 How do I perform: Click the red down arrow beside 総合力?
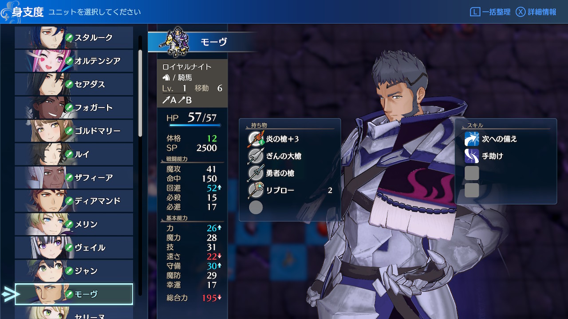[x=219, y=297]
